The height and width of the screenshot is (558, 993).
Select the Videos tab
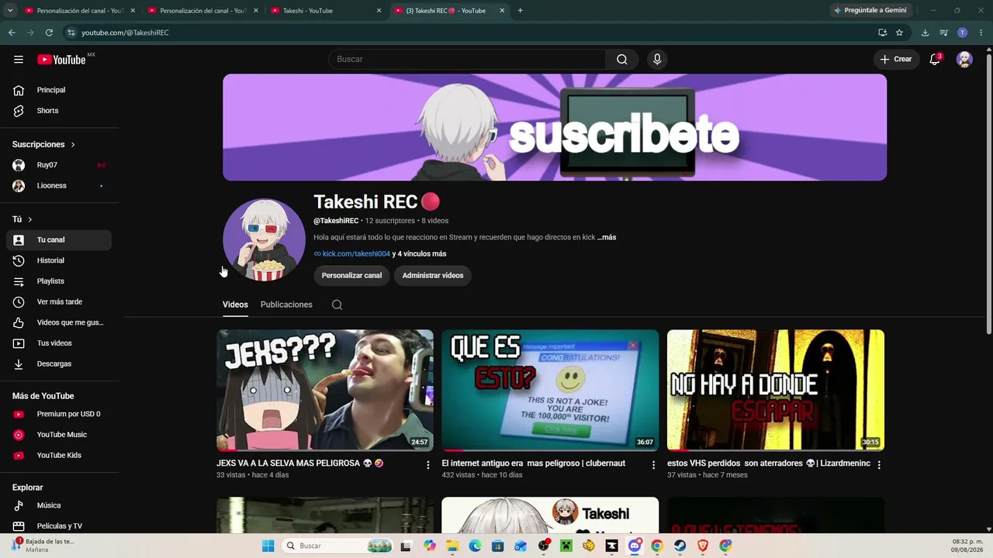(x=235, y=305)
